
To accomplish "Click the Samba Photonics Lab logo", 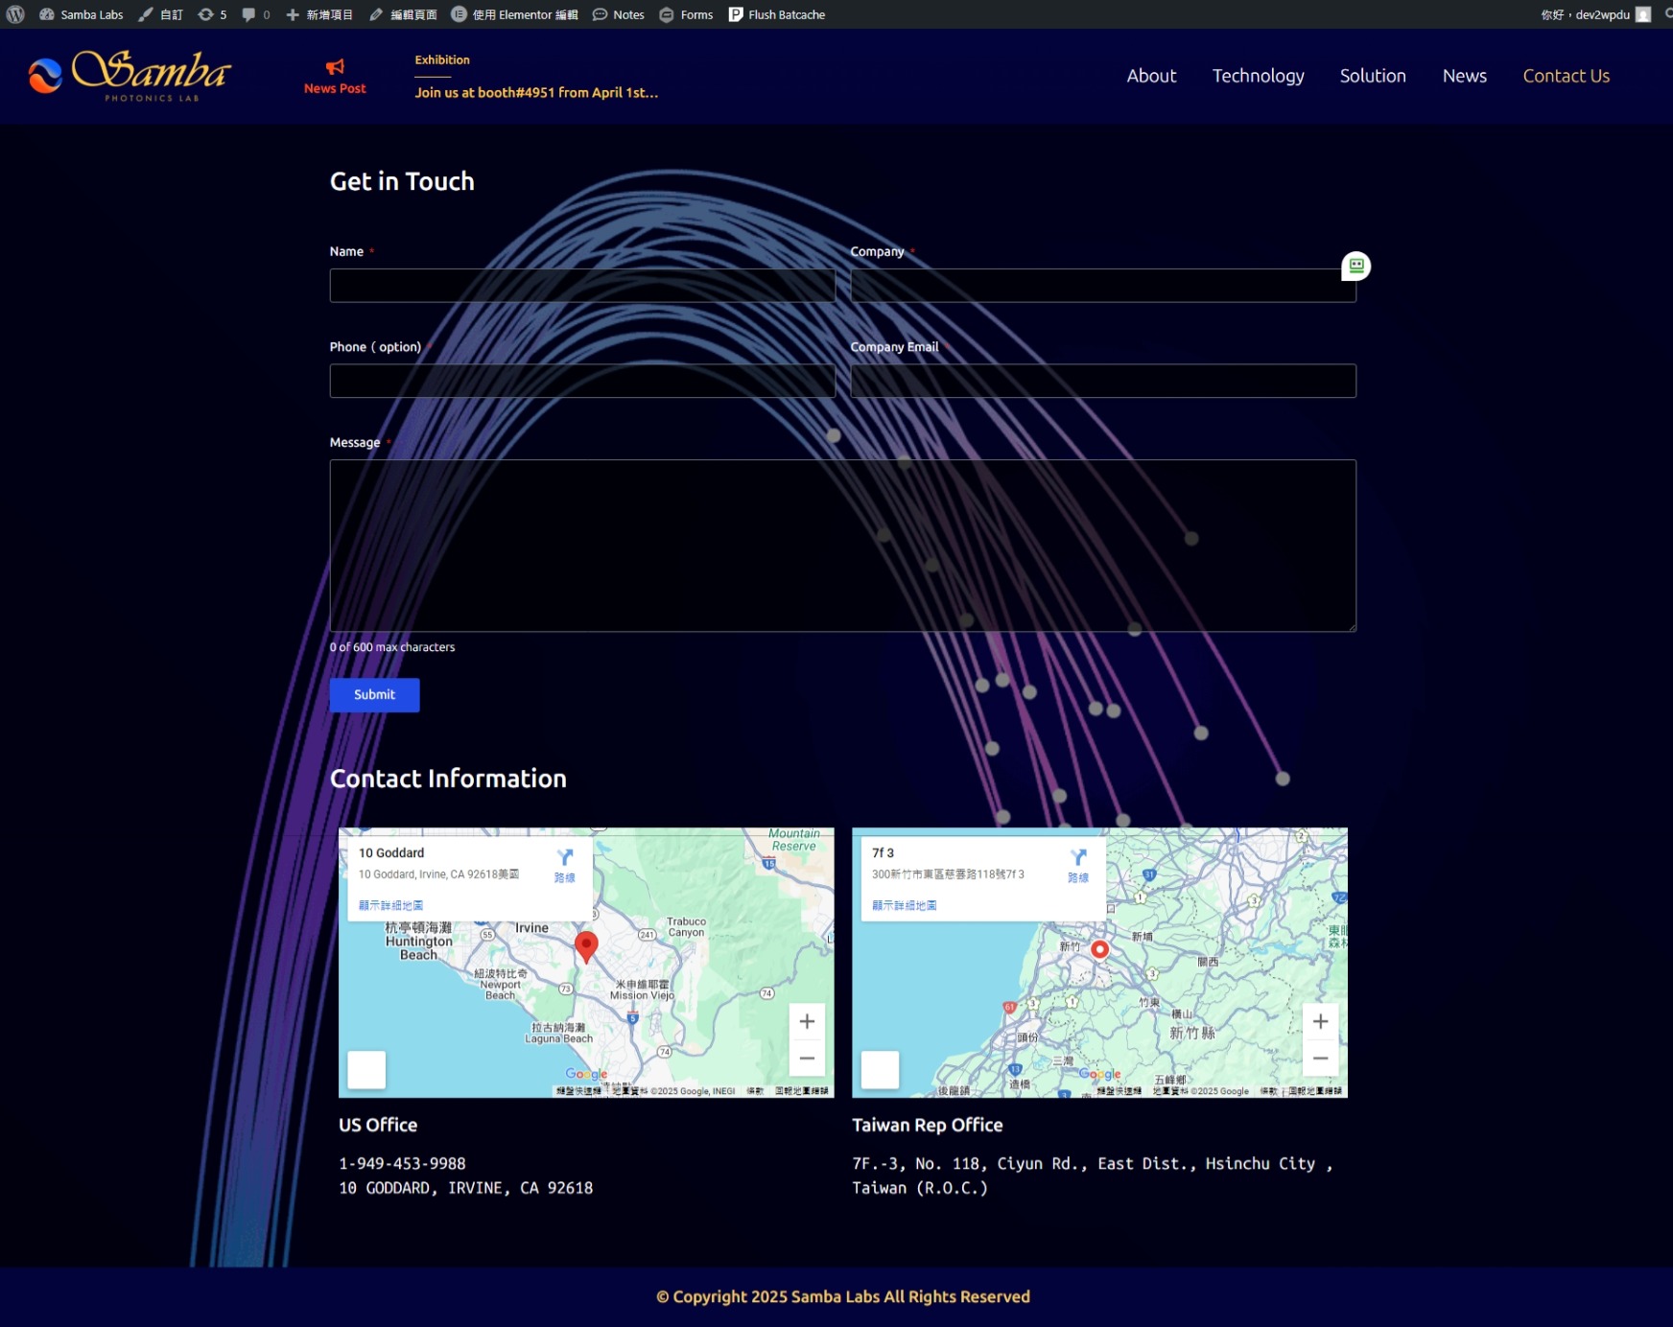I will [x=130, y=76].
